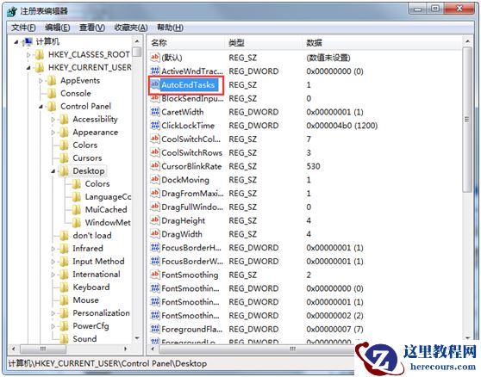The image size is (481, 377).
Task: Expand the HKEY_CLASSES_ROOT key
Action: [28, 55]
